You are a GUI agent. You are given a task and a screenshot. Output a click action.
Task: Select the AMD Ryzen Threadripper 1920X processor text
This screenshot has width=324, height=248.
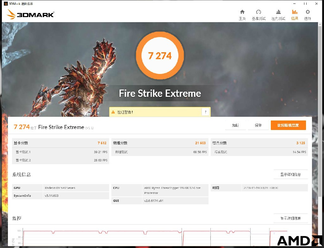(172, 190)
